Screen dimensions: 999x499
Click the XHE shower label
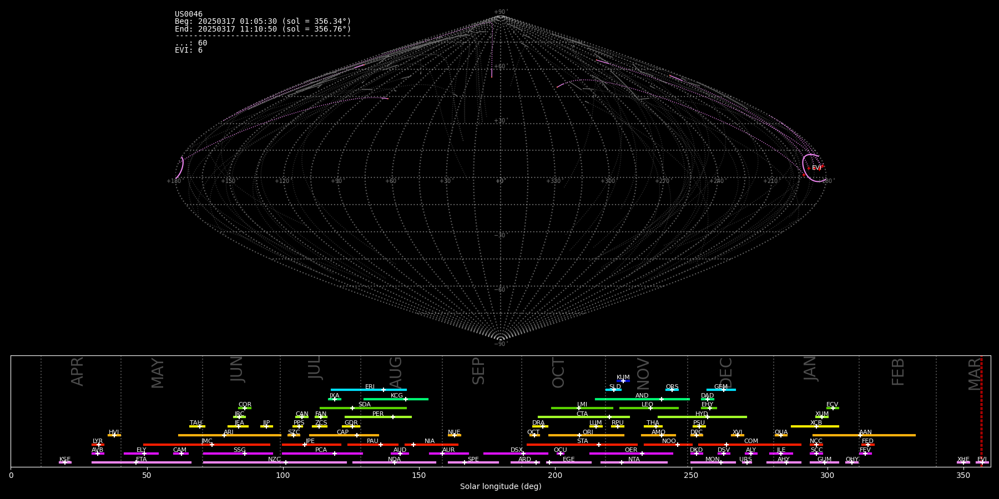click(x=963, y=460)
